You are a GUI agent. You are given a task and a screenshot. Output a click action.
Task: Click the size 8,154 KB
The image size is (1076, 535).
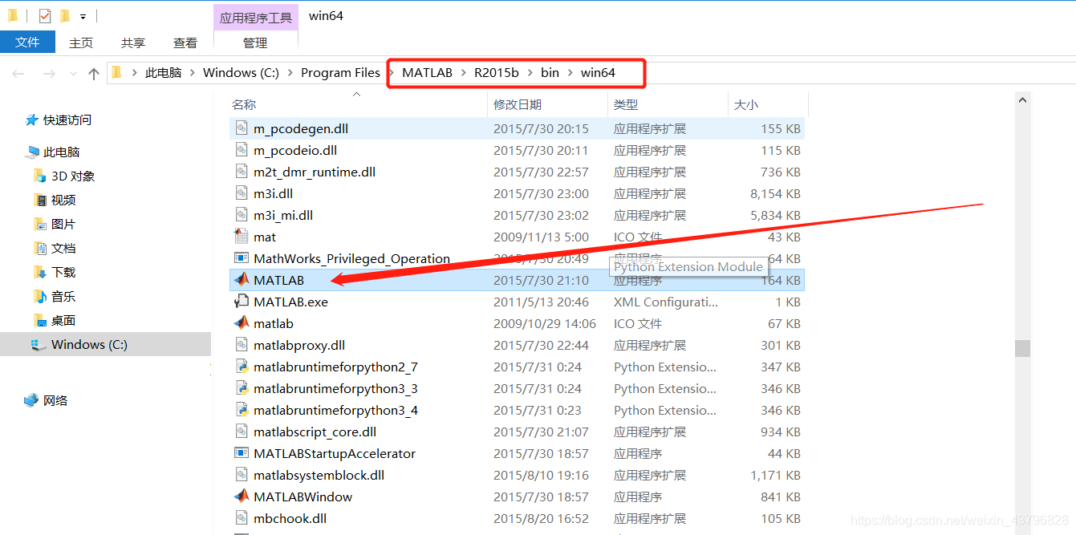(x=775, y=193)
